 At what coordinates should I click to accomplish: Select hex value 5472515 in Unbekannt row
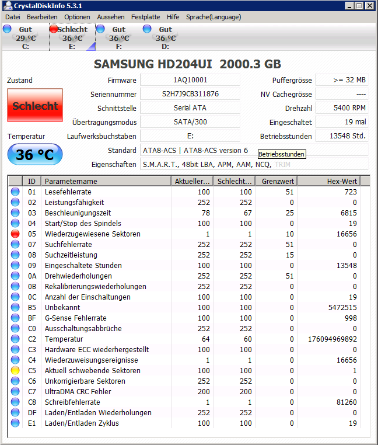coord(342,307)
